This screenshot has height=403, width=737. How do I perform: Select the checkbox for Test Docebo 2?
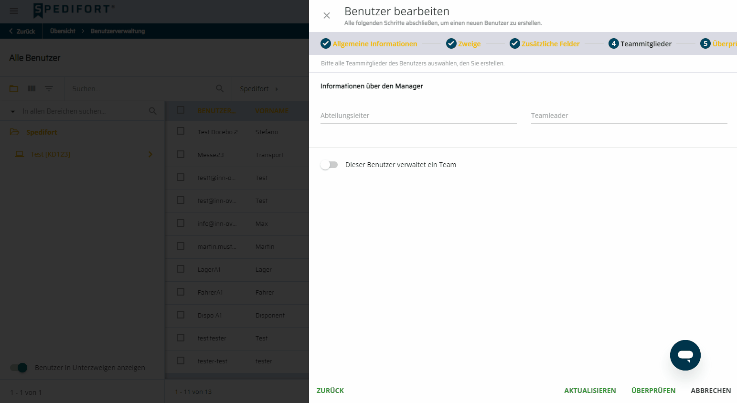click(x=181, y=131)
